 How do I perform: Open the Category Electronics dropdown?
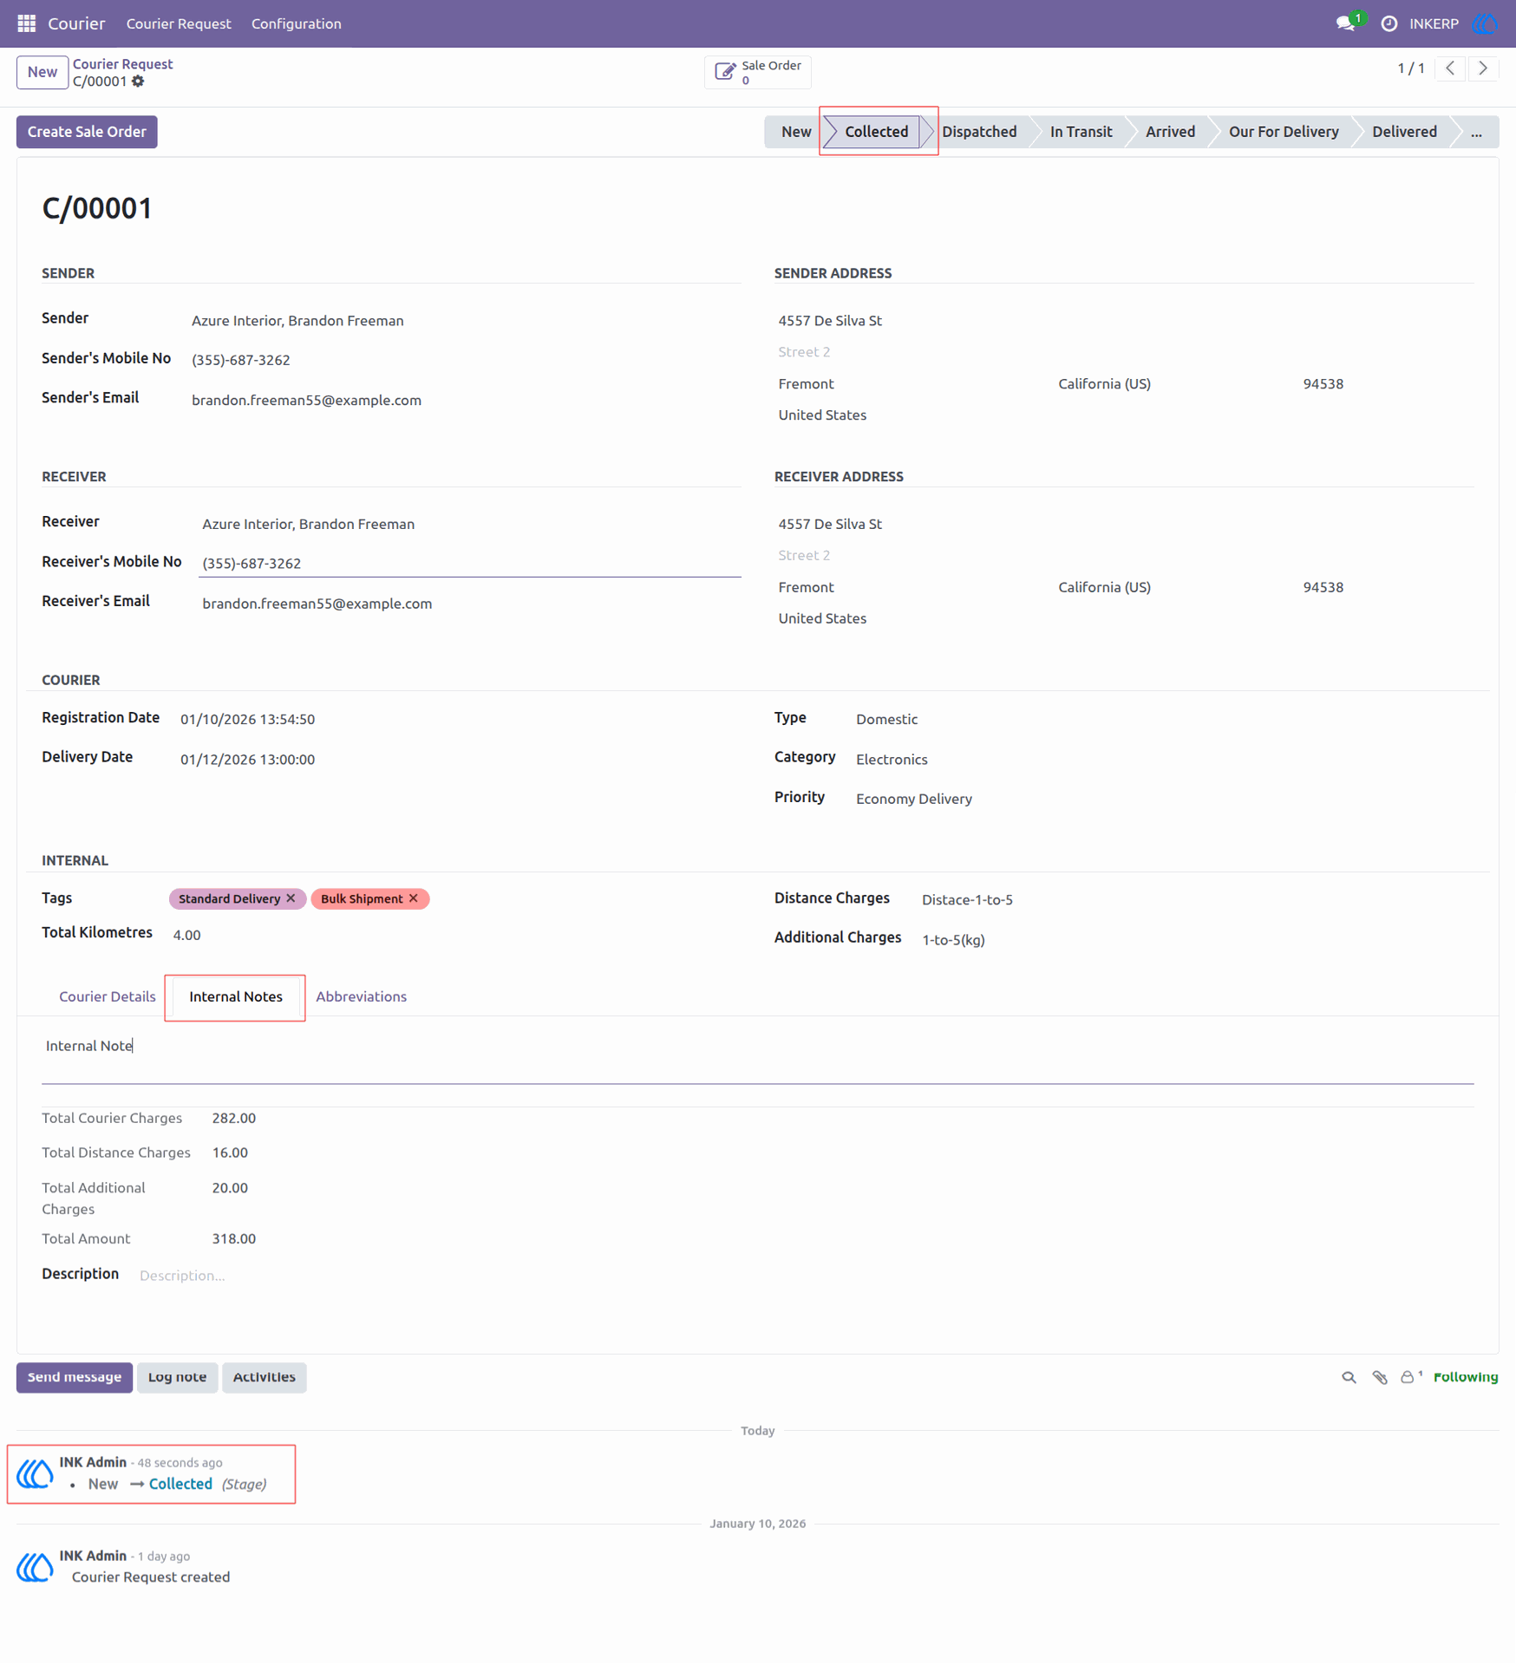click(892, 760)
